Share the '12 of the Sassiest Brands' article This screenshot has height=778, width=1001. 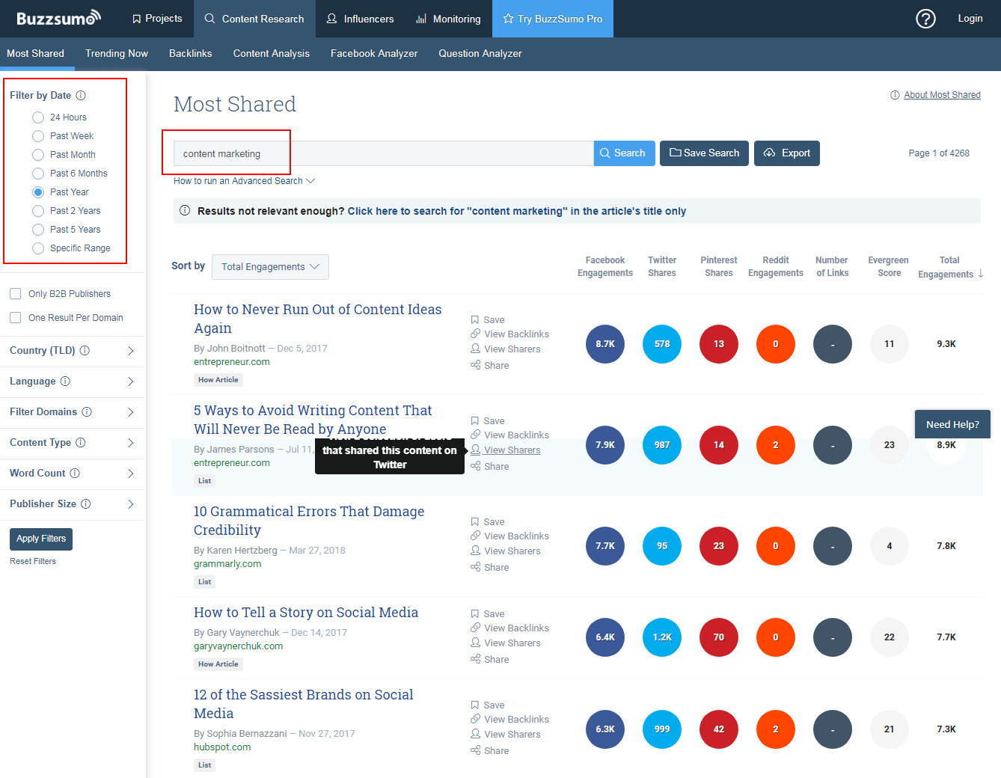click(x=490, y=750)
